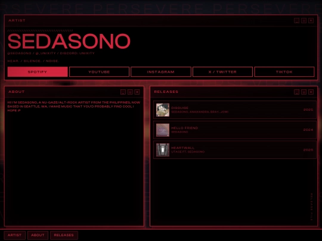The height and width of the screenshot is (241, 322).
Task: Click the Hello Friend album cover thumbnail
Action: 163,130
